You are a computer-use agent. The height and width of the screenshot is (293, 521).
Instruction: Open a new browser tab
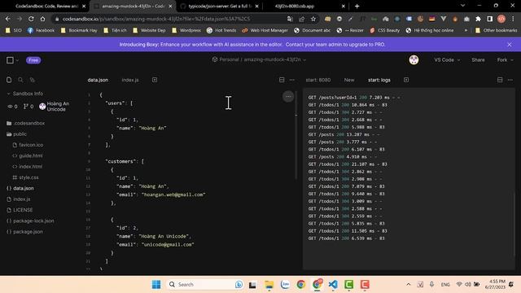357,6
